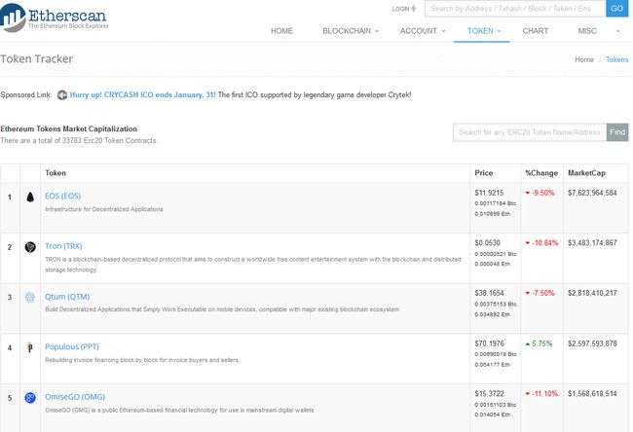Click the Ethereum Tokens Market Capitalization heading
The height and width of the screenshot is (432, 633).
(68, 129)
